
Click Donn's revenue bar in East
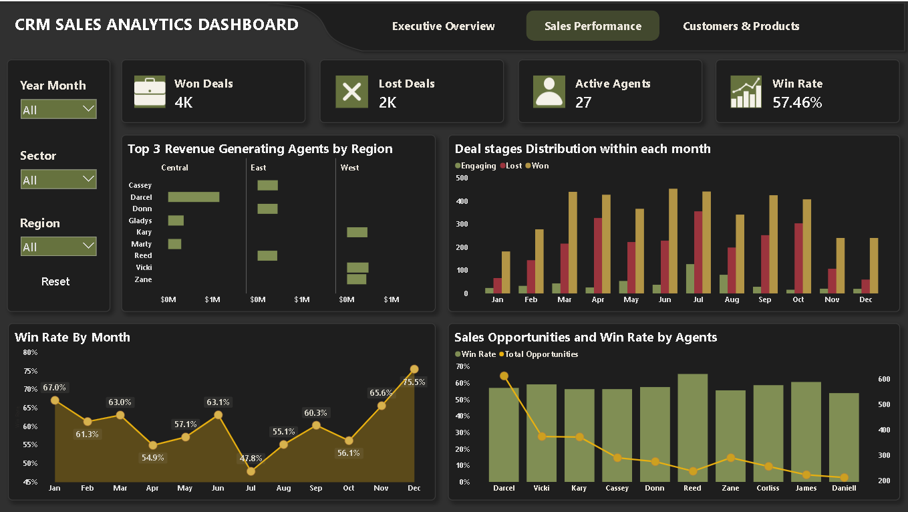(267, 209)
